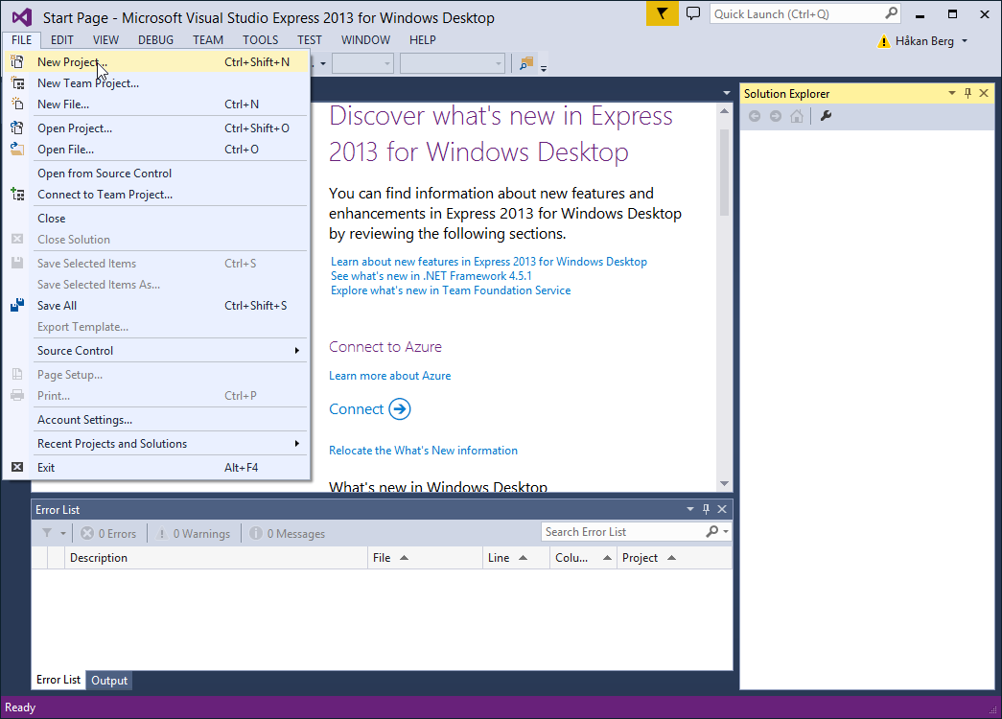Select Open from Source Control
The width and height of the screenshot is (1002, 719).
[x=156, y=174]
